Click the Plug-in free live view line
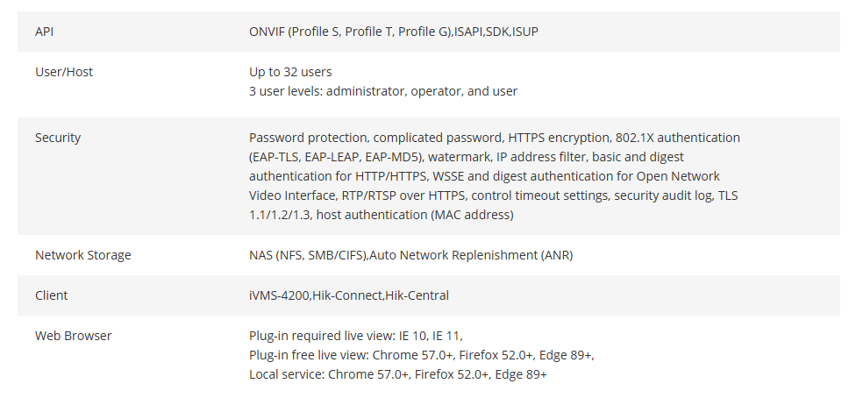856x398 pixels. pos(422,355)
